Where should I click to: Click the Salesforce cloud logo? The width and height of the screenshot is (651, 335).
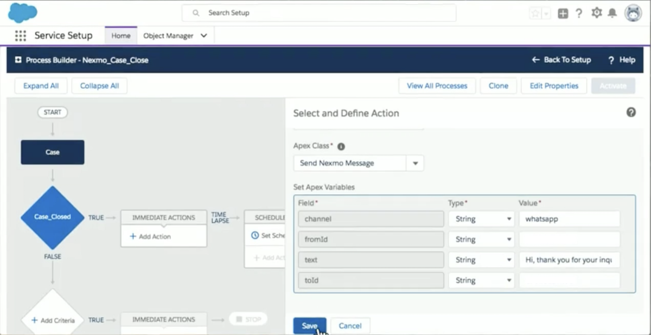22,12
